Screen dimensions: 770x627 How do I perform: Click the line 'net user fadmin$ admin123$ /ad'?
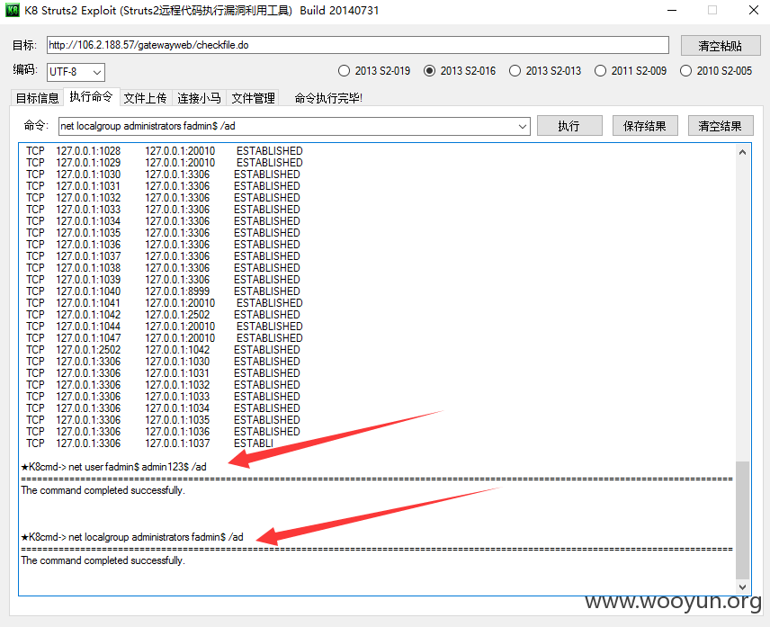114,467
